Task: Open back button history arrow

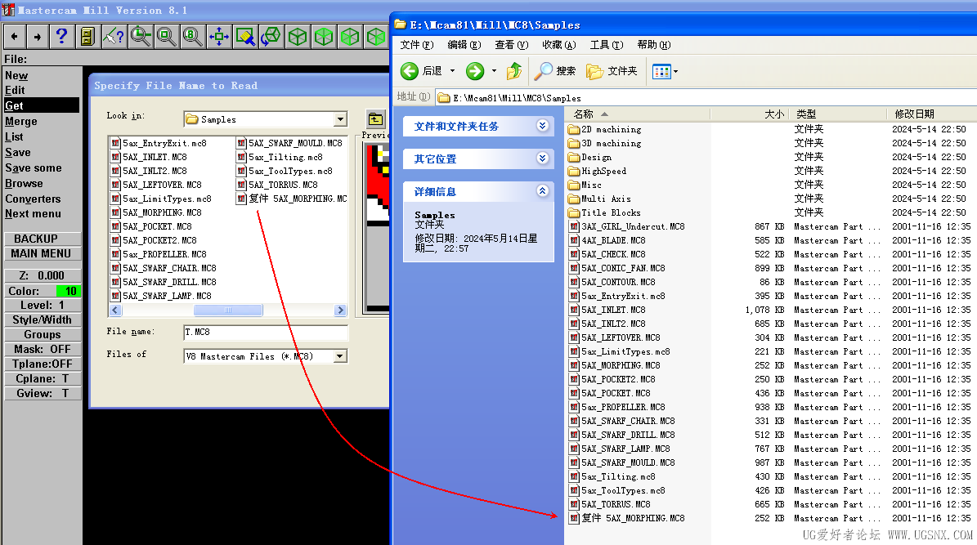Action: point(452,71)
